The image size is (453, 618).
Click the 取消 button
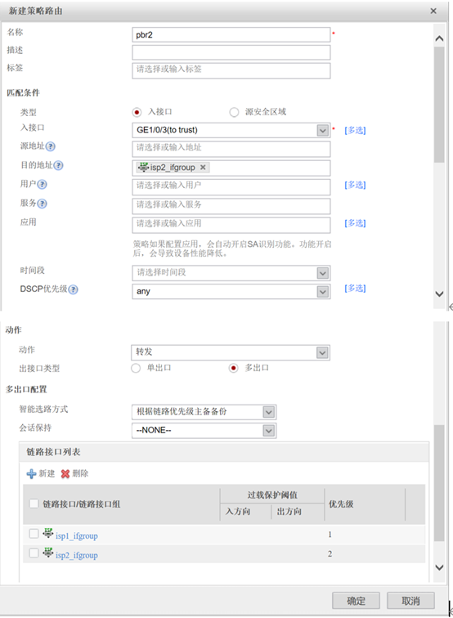pyautogui.click(x=410, y=601)
